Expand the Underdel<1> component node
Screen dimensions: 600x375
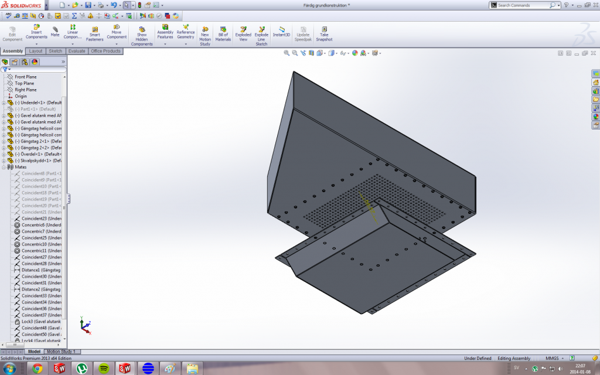[x=4, y=103]
